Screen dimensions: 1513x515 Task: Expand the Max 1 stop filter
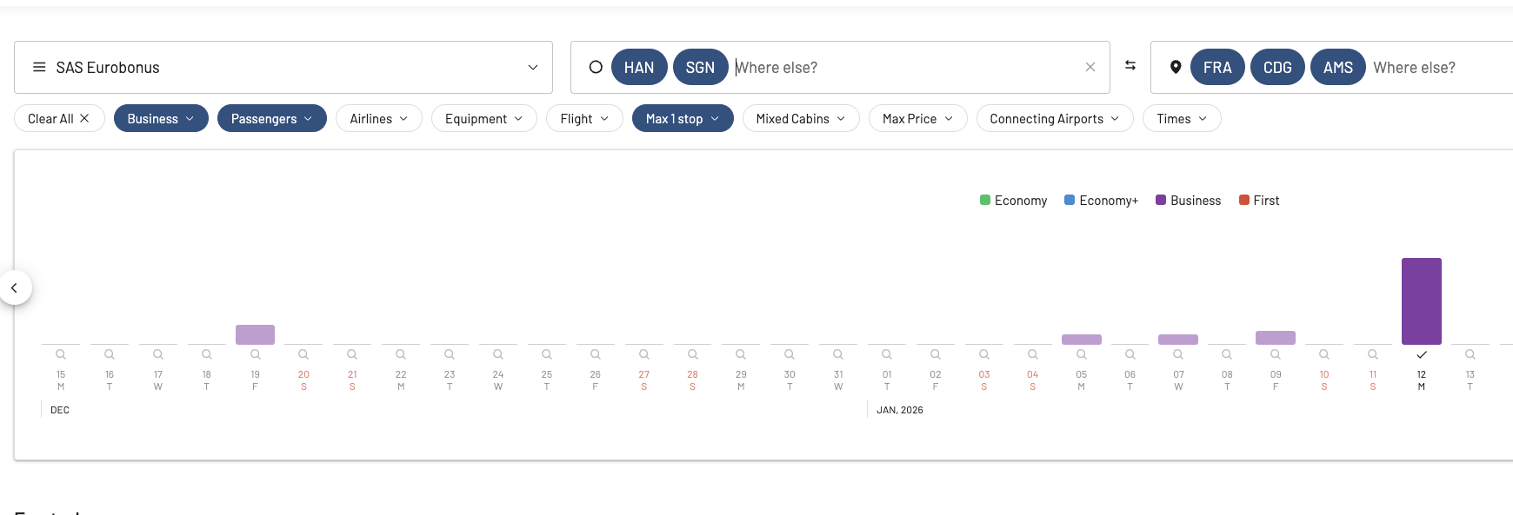coord(682,119)
